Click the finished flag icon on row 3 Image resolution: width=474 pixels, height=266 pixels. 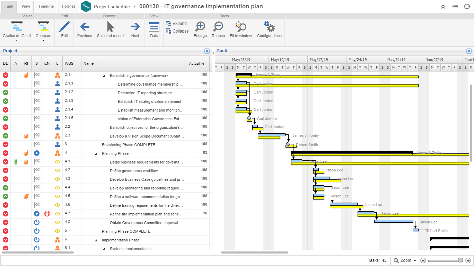[x=37, y=144]
